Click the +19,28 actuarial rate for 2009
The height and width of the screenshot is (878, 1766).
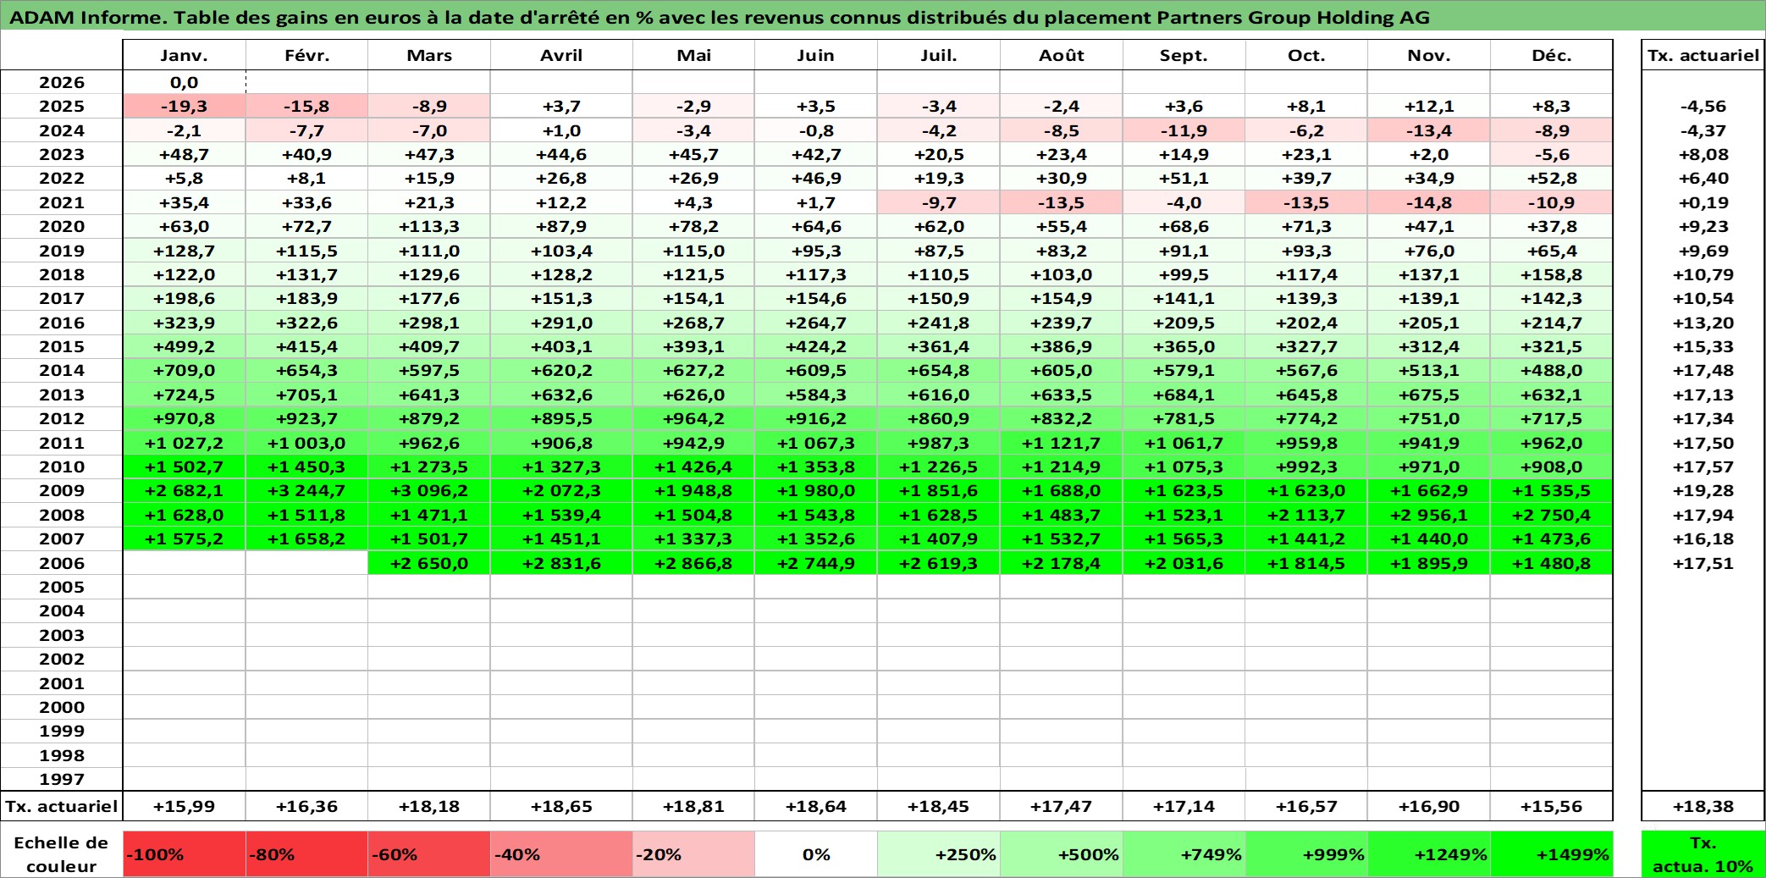(1703, 490)
